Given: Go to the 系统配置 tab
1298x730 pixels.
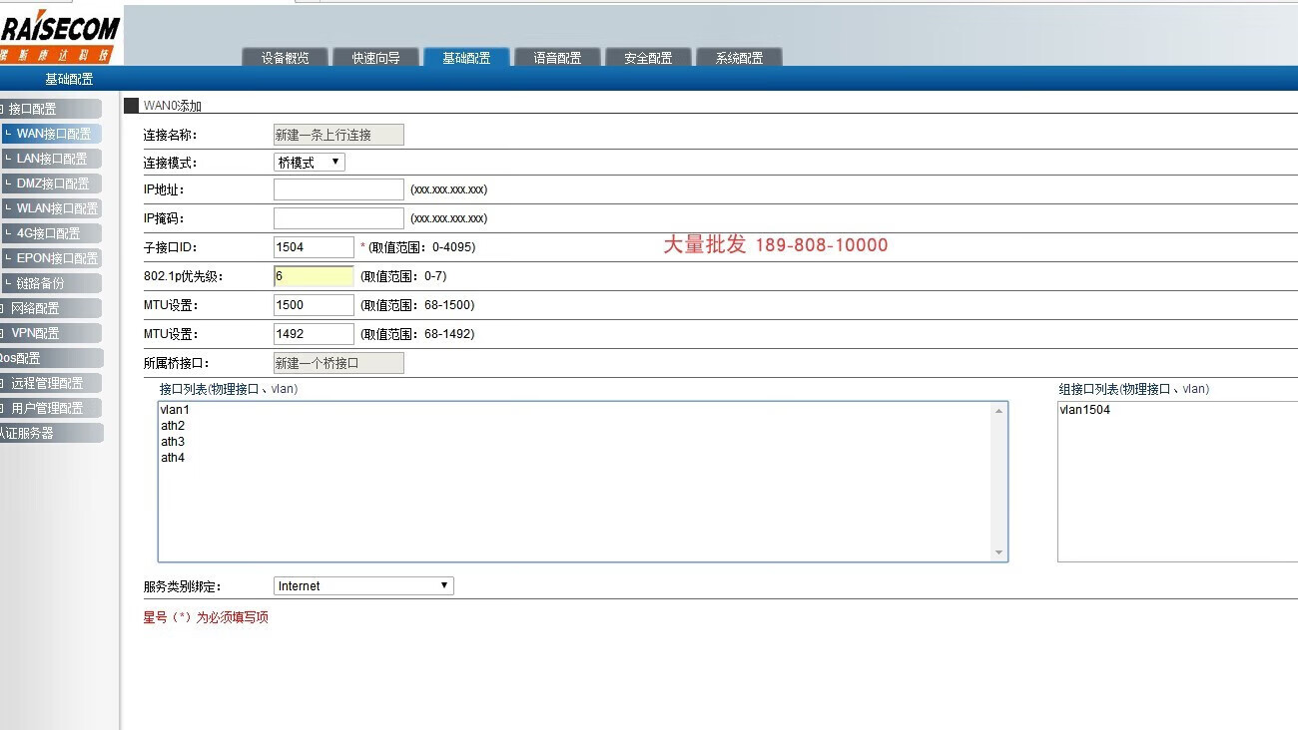Looking at the screenshot, I should 739,58.
